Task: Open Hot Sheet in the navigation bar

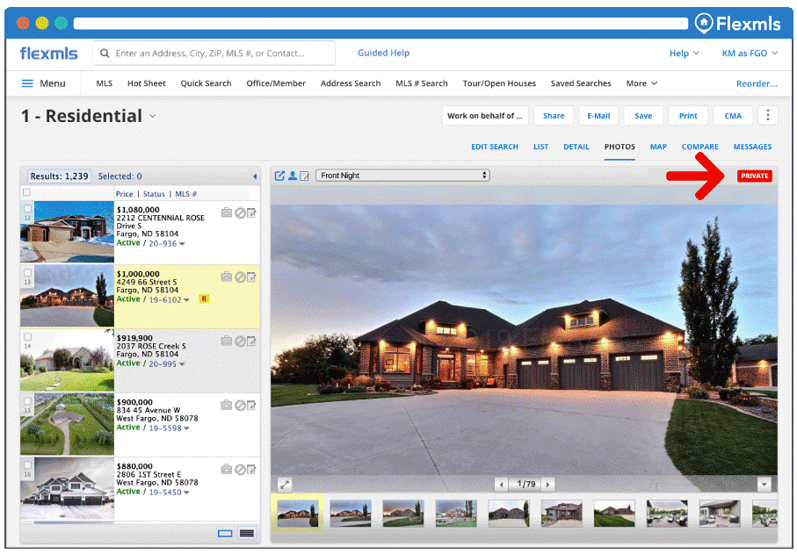Action: pos(147,83)
